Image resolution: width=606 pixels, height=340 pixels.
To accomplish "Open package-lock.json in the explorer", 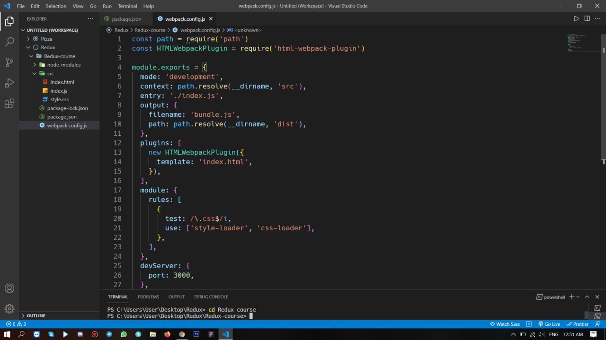I will pos(67,108).
